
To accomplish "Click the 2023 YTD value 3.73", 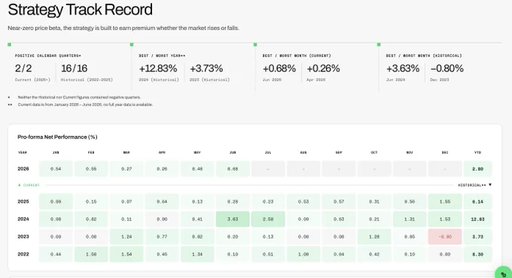I will (x=477, y=237).
